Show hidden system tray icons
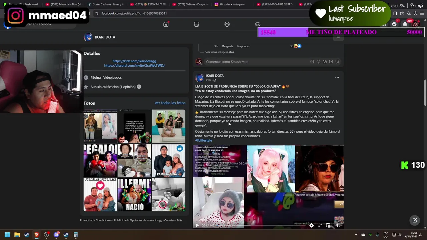This screenshot has height=240, width=427. [356, 235]
